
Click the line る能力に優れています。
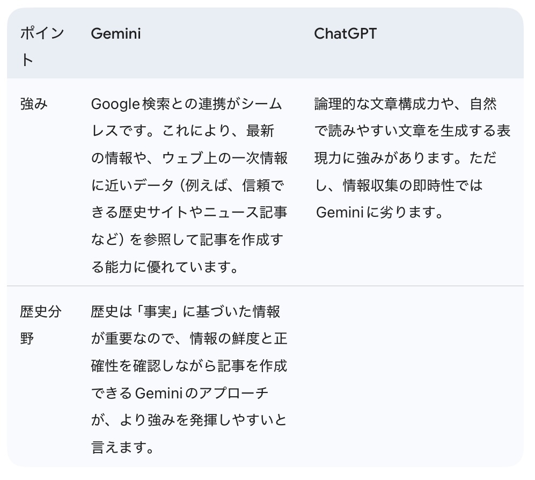coord(165,267)
